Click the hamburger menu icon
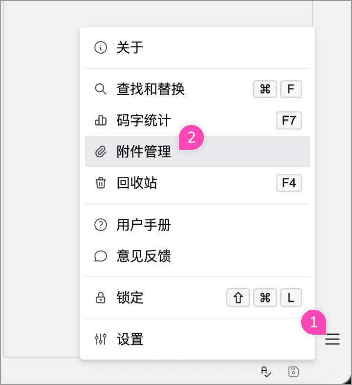Viewport: 352px width, 385px height. [x=332, y=339]
